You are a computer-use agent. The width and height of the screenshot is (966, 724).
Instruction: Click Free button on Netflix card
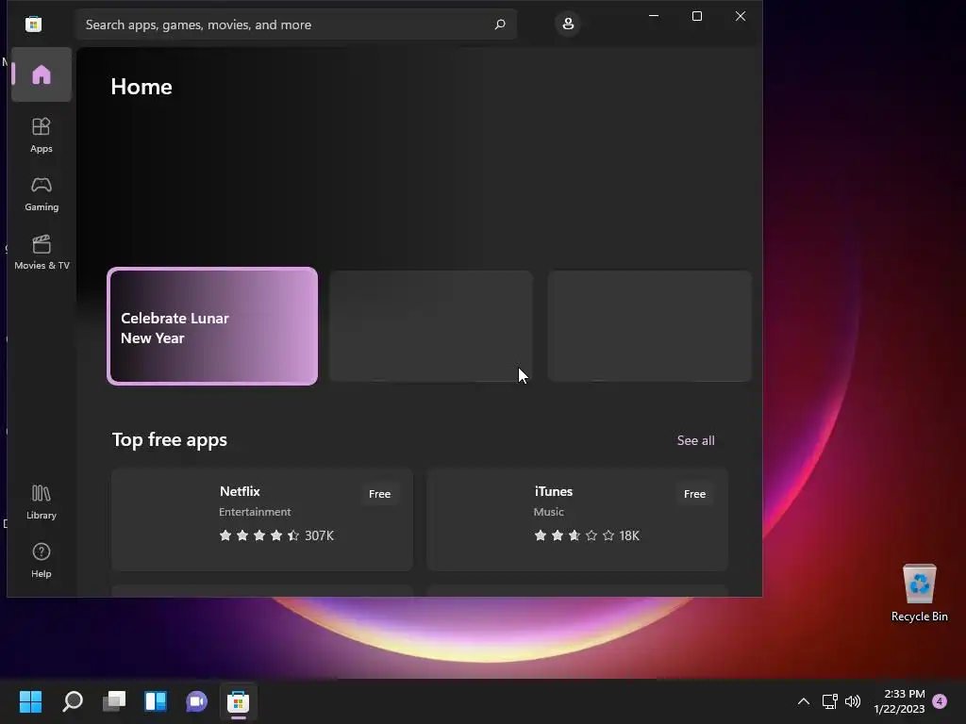coord(379,494)
